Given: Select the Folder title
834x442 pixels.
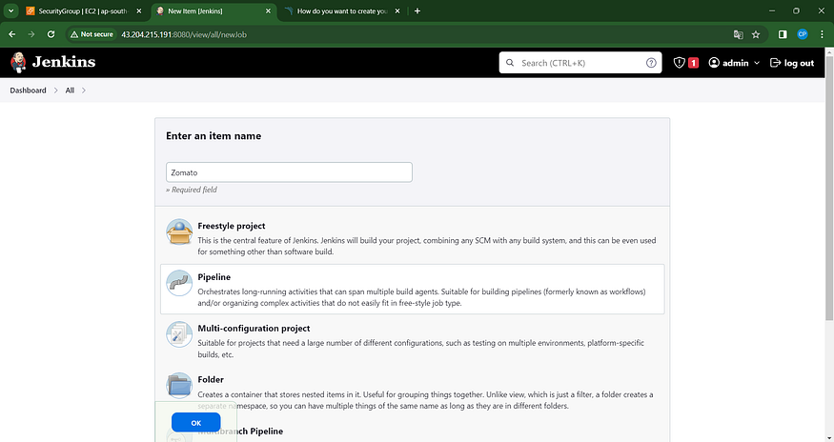Looking at the screenshot, I should pyautogui.click(x=211, y=380).
